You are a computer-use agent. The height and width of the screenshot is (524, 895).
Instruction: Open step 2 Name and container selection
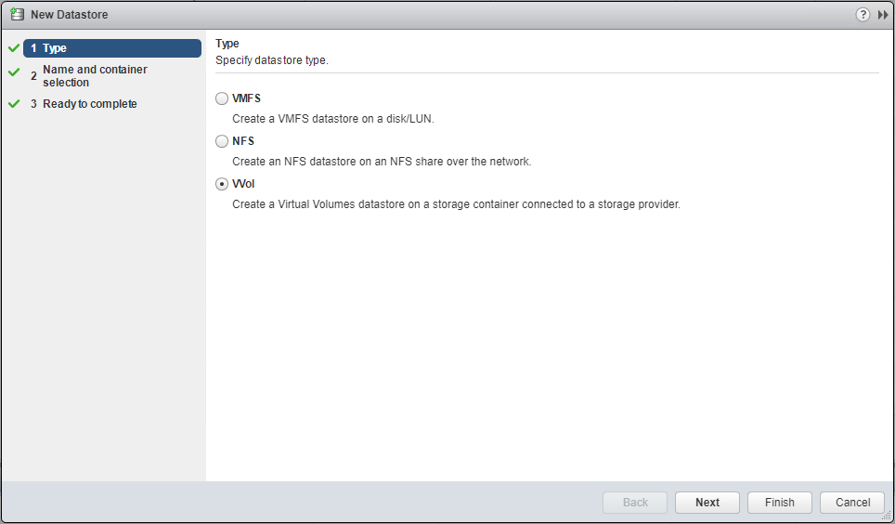[95, 76]
